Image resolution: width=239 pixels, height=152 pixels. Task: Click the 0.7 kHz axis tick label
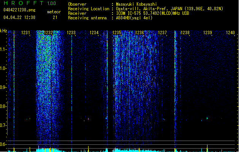pos(3,125)
